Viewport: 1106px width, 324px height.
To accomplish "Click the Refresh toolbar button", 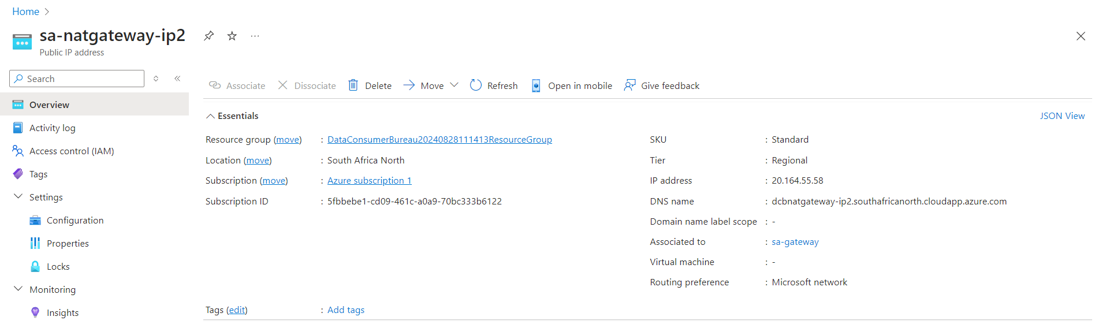I will click(x=494, y=85).
